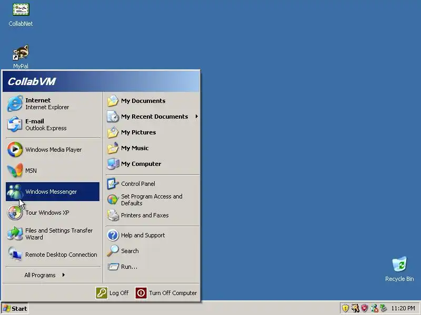
Task: Open Help and Support
Action: [153, 235]
